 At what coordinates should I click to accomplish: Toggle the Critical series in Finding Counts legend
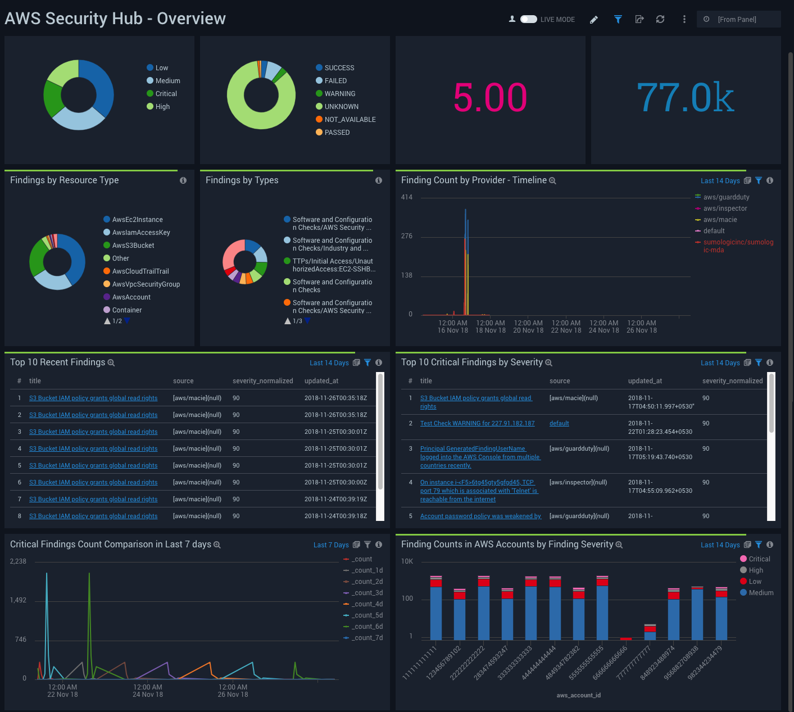pyautogui.click(x=759, y=559)
